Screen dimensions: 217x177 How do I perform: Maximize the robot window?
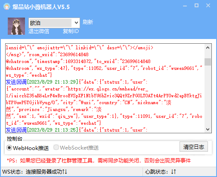[196, 6]
